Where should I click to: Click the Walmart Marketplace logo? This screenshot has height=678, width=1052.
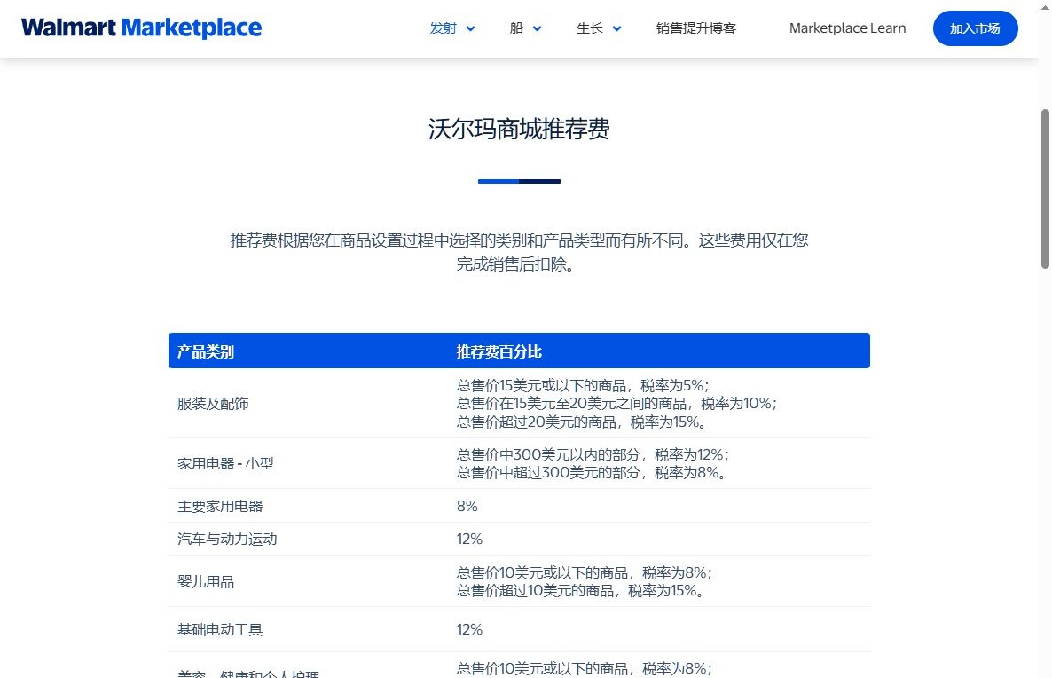tap(142, 28)
